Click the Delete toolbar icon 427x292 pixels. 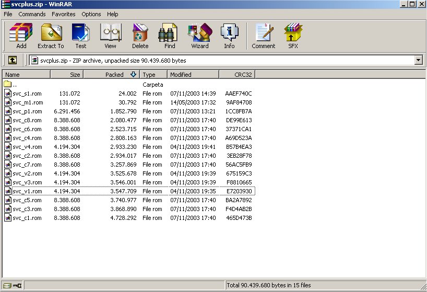click(140, 36)
